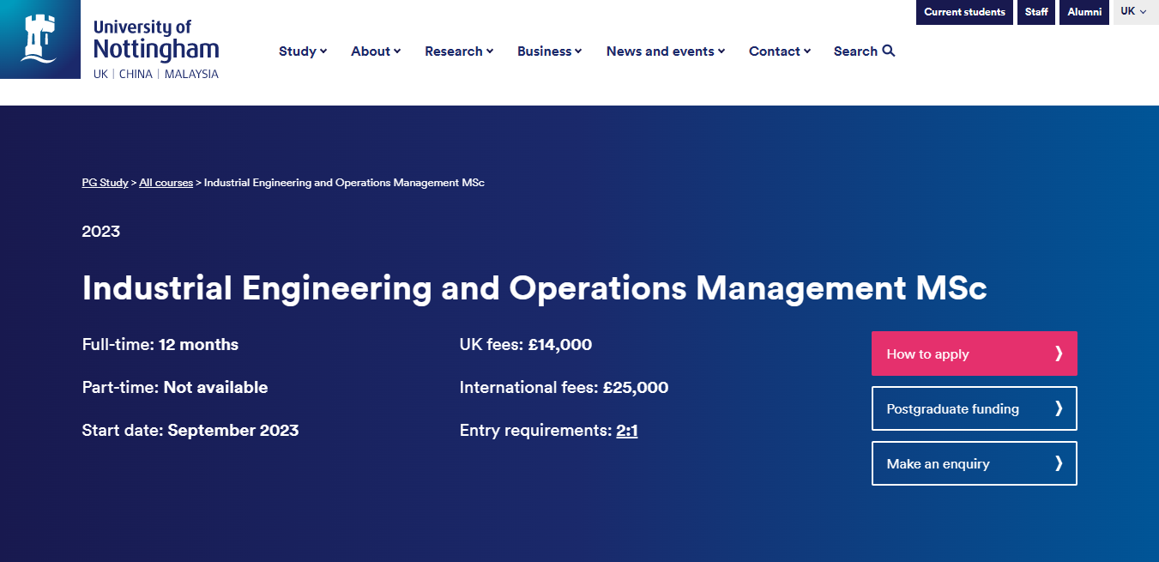Viewport: 1159px width, 562px height.
Task: Click the search magnifying glass icon
Action: 889,51
